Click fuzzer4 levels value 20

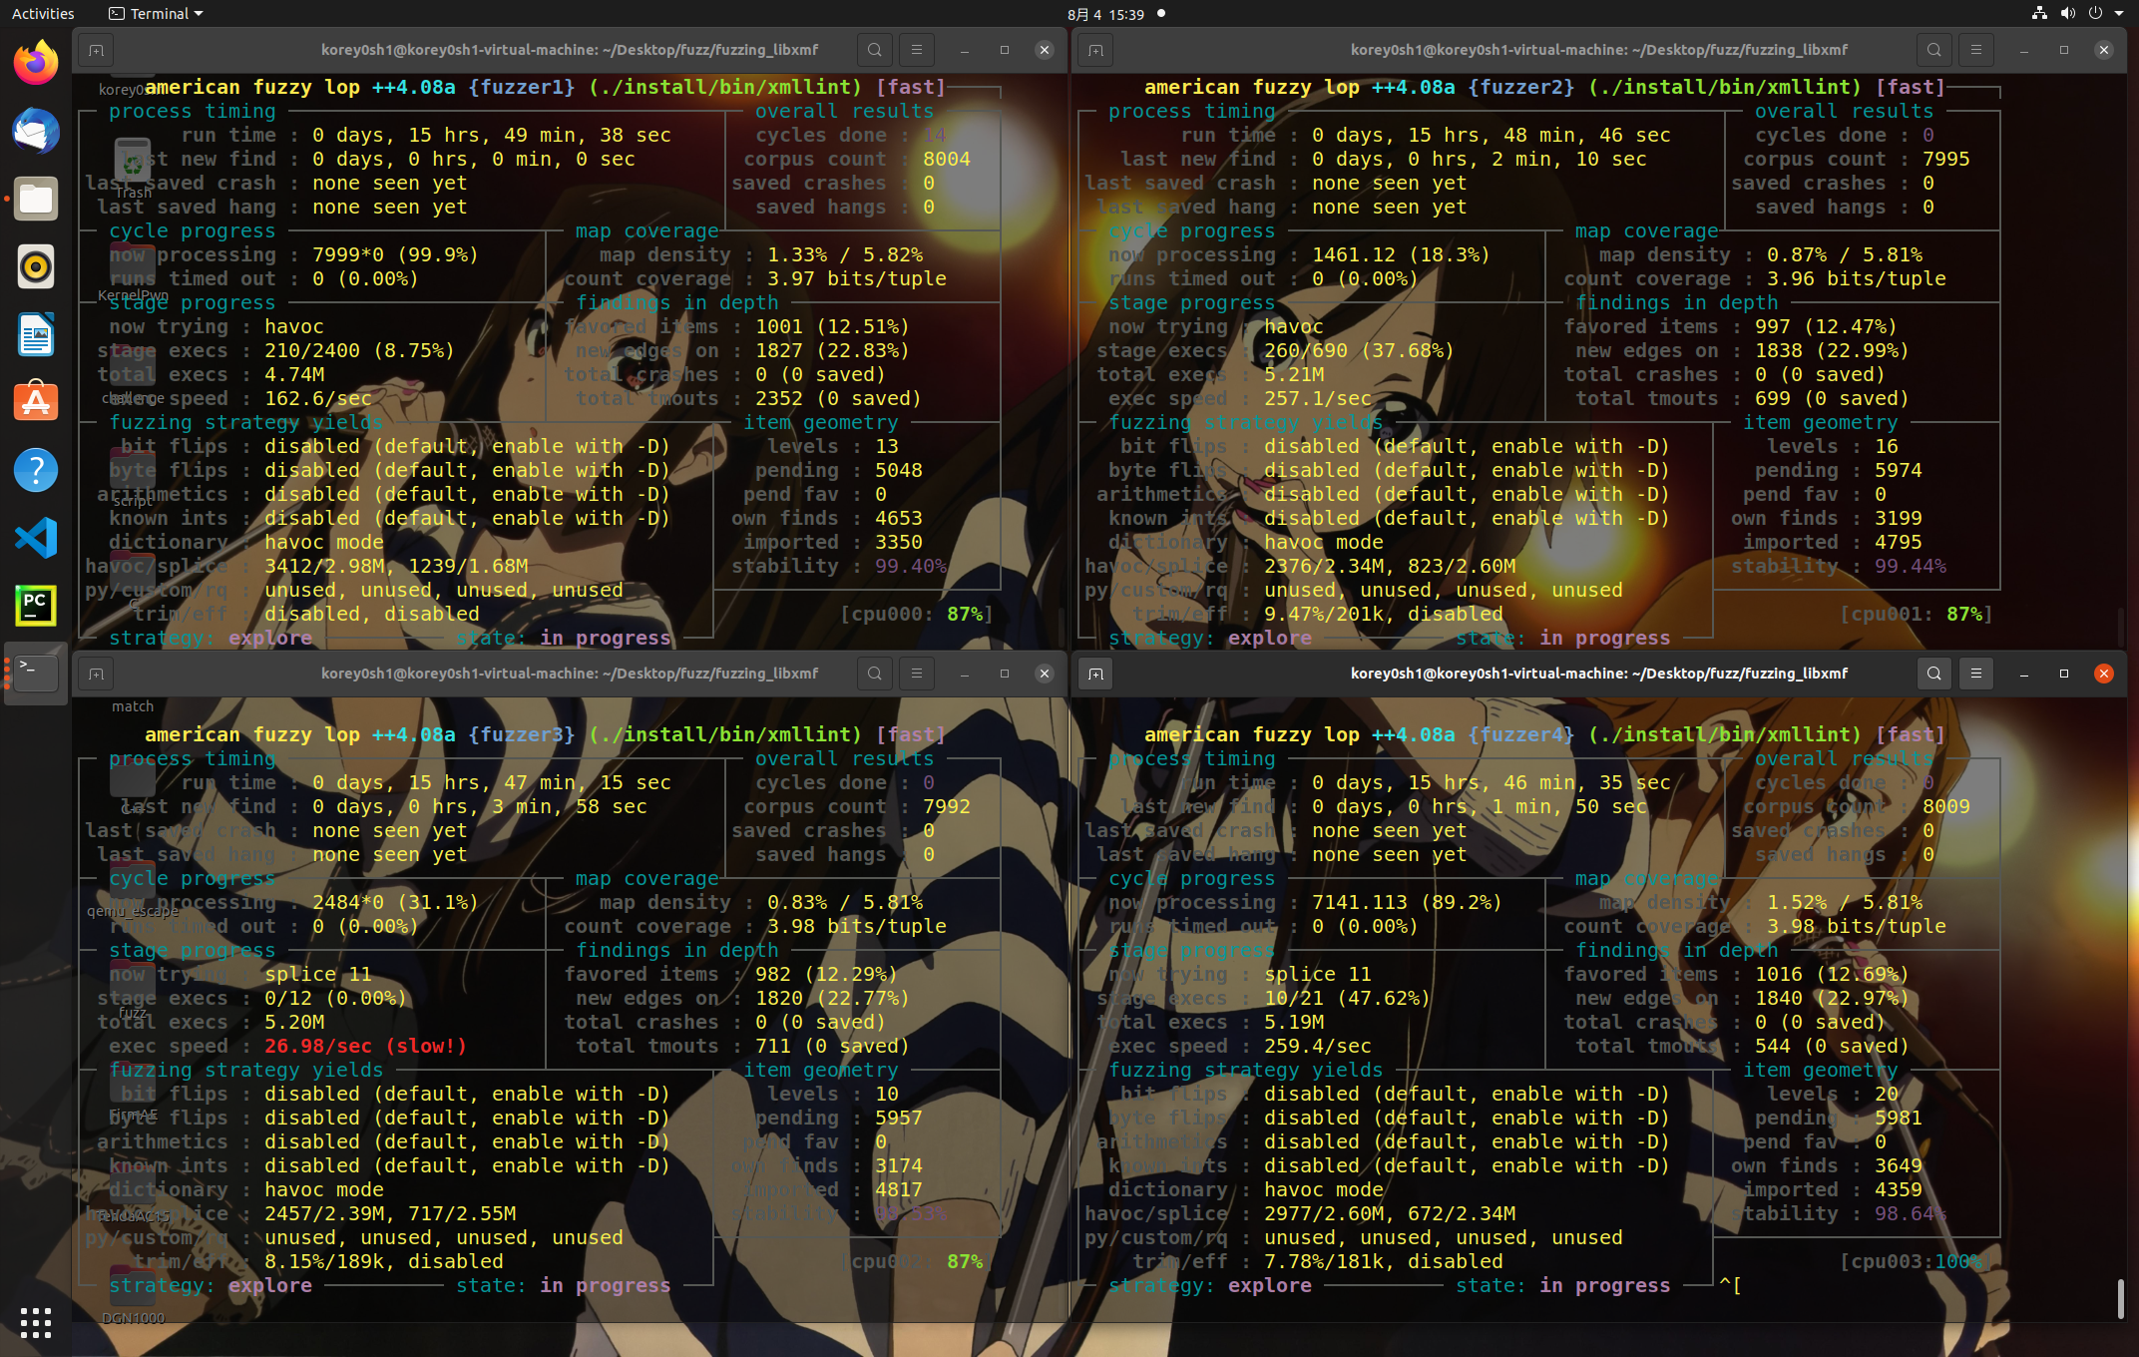click(x=1887, y=1094)
